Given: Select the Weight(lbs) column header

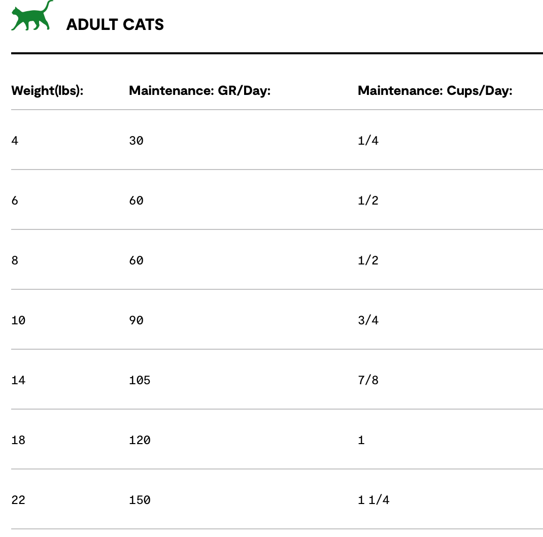Looking at the screenshot, I should tap(47, 91).
